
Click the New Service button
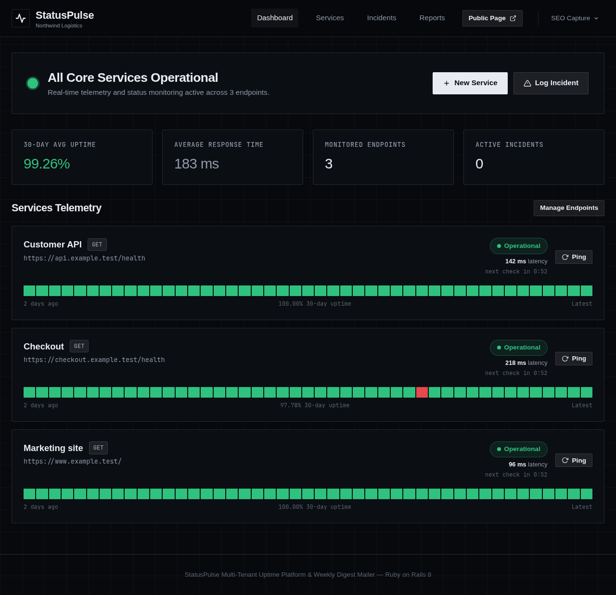tap(470, 83)
